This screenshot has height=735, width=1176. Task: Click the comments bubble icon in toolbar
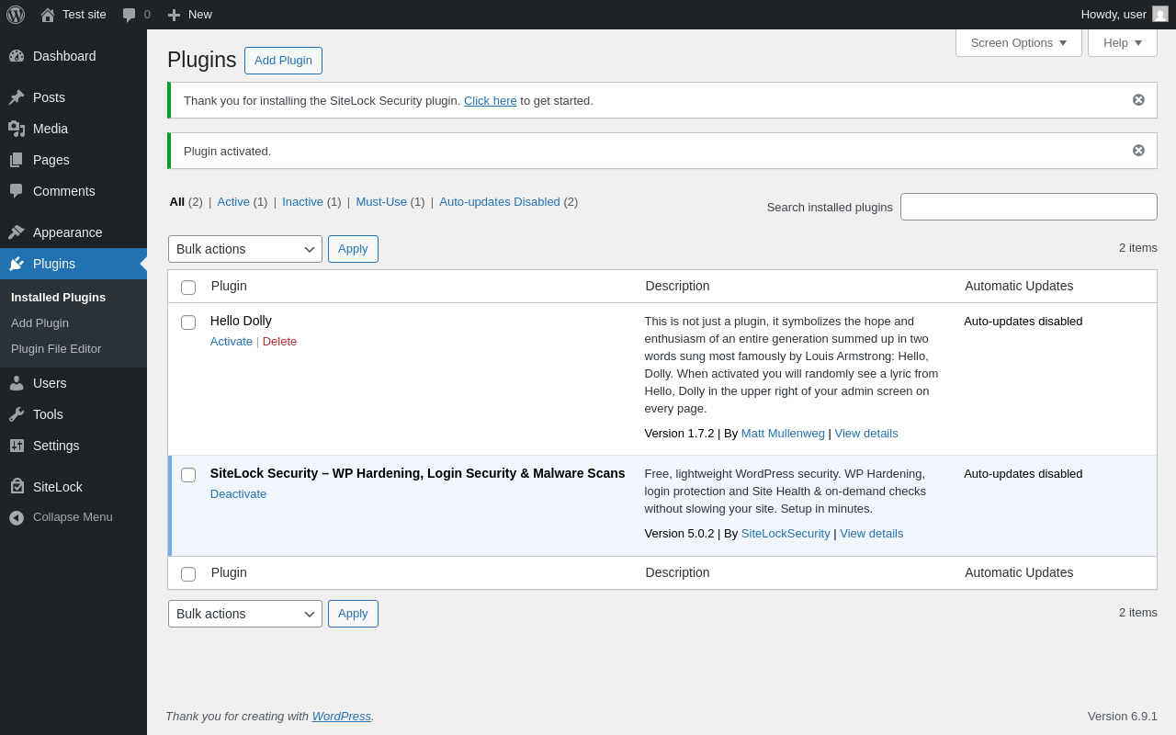point(130,15)
